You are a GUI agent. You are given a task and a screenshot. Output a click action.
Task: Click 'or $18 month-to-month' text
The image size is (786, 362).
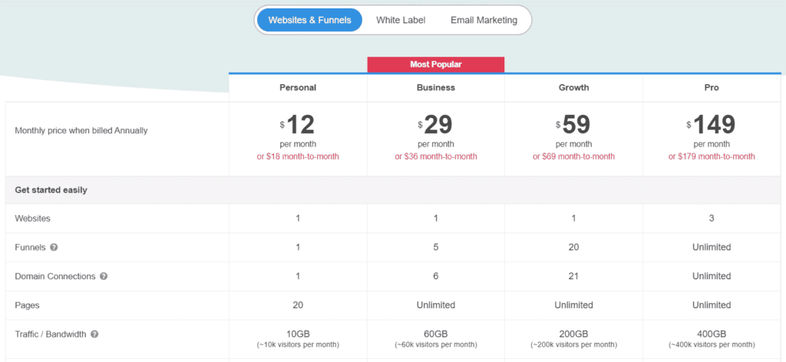click(298, 156)
